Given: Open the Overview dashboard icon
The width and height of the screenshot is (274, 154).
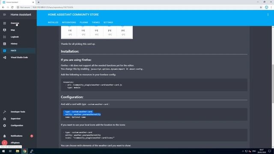Looking at the screenshot, I should 5,23.
